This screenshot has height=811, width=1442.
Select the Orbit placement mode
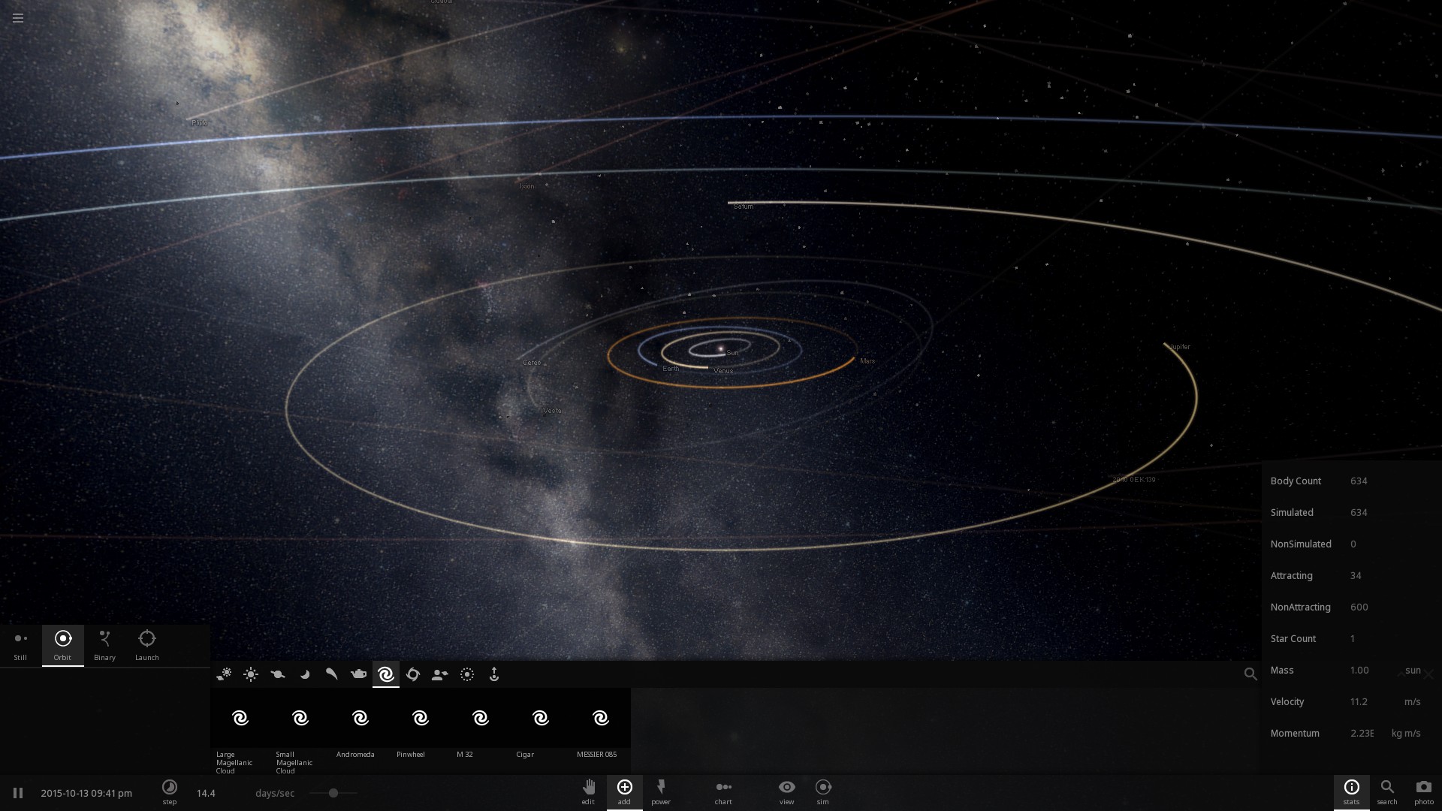(x=63, y=646)
